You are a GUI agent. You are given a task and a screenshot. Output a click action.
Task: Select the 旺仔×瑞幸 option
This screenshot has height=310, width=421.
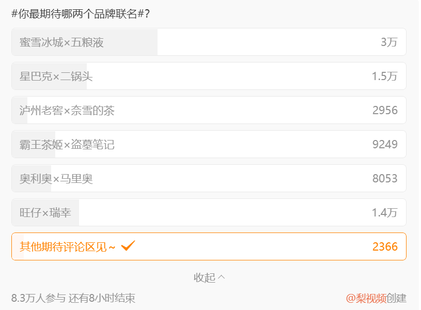point(45,213)
